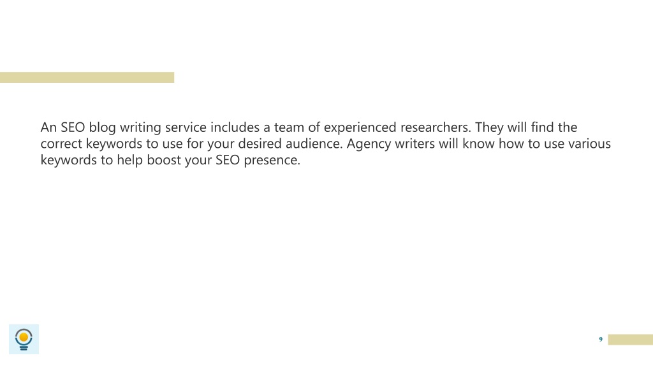The width and height of the screenshot is (653, 367).
Task: Click the word "An" starting the paragraph
Action: point(48,127)
